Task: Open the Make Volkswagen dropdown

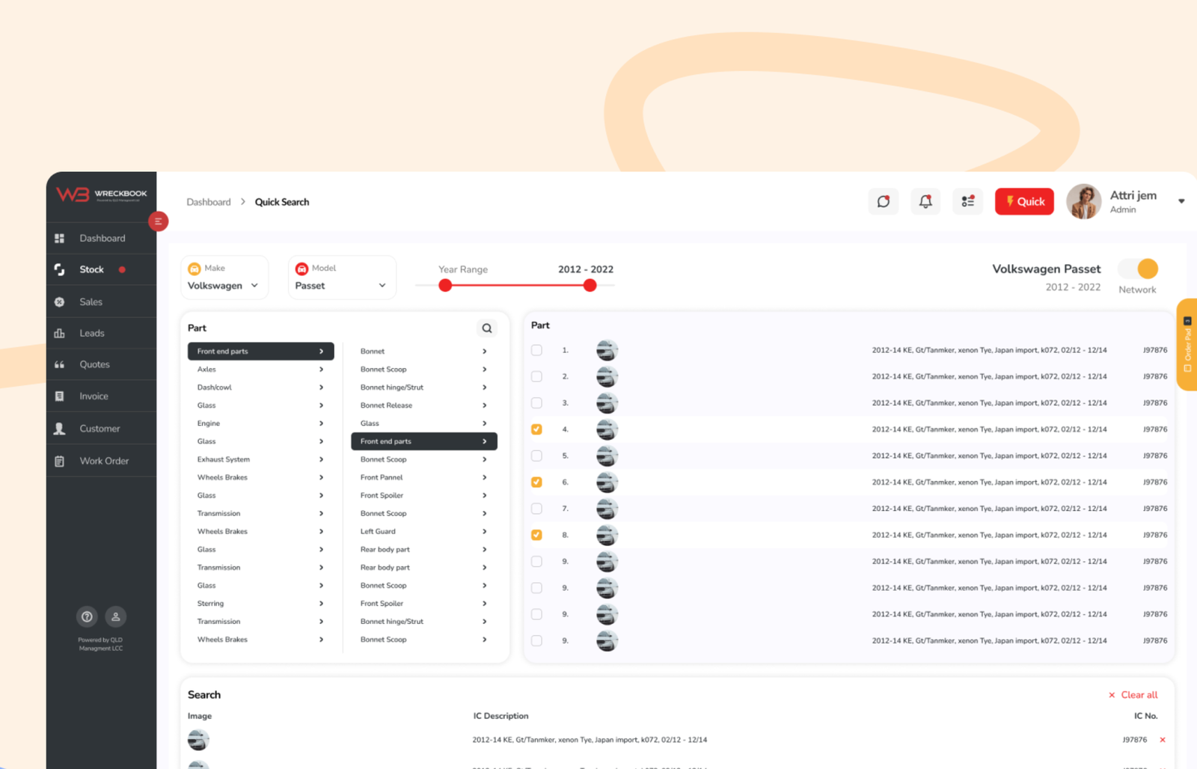Action: point(224,285)
